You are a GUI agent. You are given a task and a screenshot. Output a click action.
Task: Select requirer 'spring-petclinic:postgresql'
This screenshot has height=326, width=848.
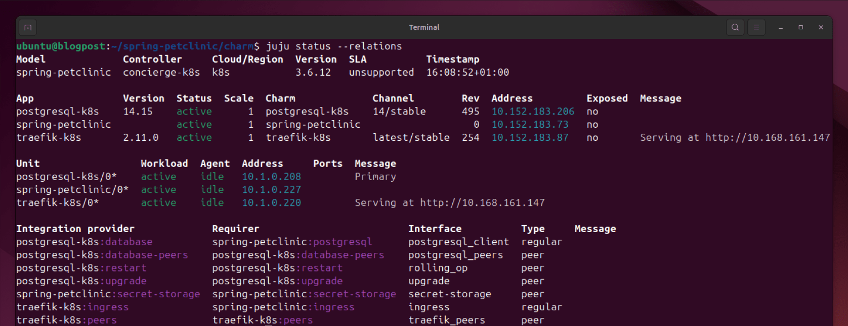click(292, 242)
